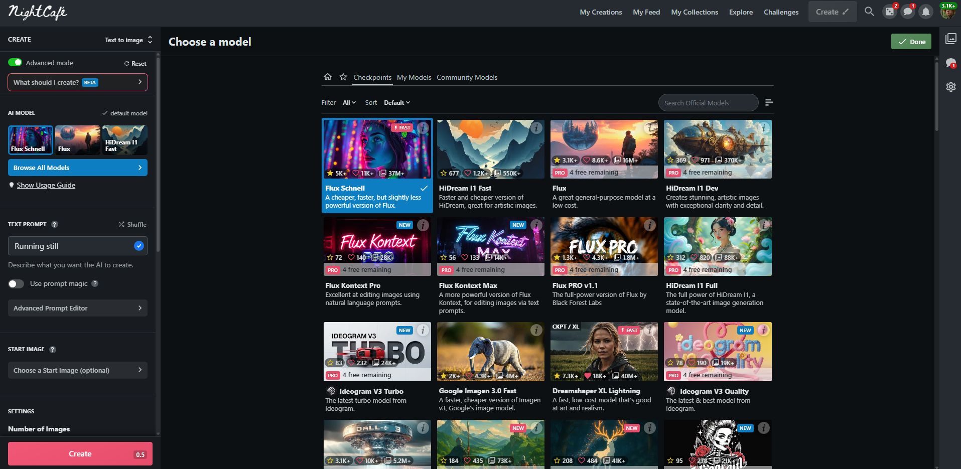Go to the model browser home icon
Image resolution: width=961 pixels, height=469 pixels.
(x=328, y=77)
